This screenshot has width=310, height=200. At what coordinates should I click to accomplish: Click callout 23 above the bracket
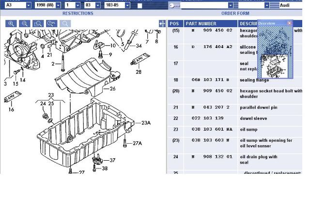click(x=51, y=95)
